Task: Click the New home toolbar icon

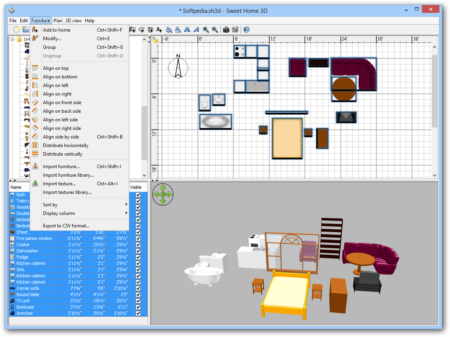Action: click(16, 30)
